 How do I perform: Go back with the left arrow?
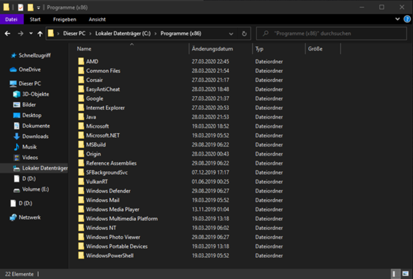(8, 34)
